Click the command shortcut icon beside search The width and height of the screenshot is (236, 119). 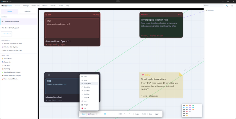232,6
